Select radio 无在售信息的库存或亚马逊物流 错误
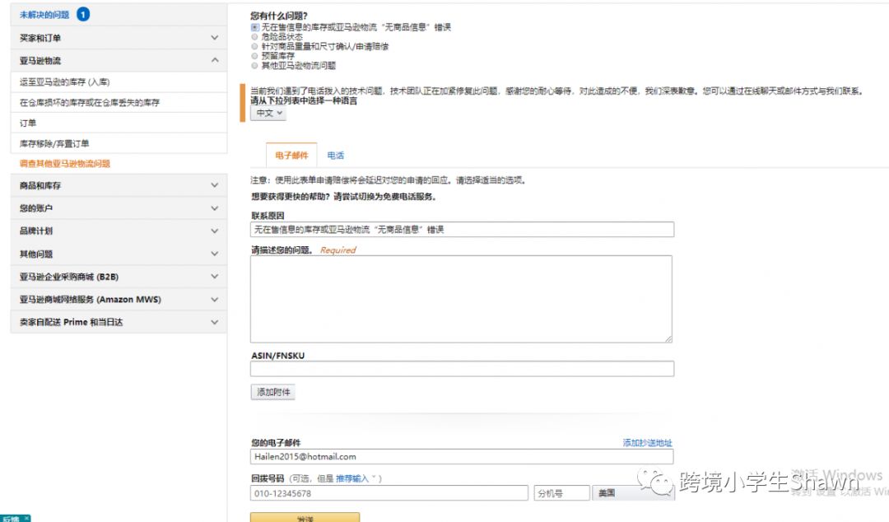This screenshot has width=889, height=522. pos(254,27)
